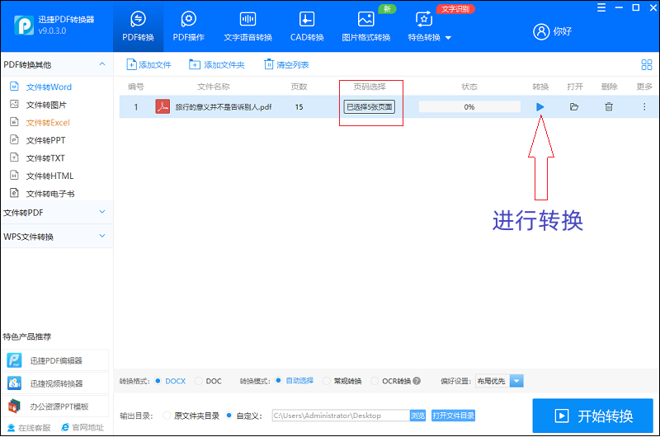Open the 图片格式转换 tab
This screenshot has height=437, width=660.
pyautogui.click(x=365, y=26)
